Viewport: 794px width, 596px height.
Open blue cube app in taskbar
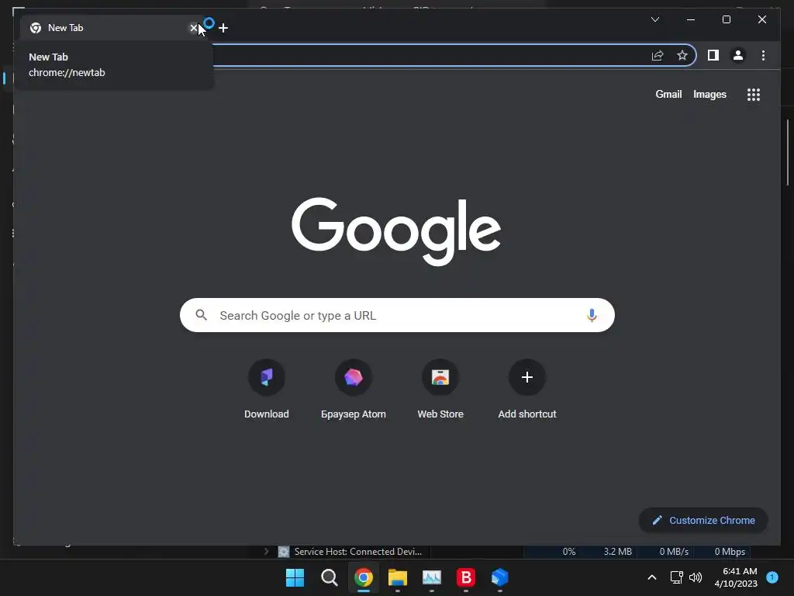click(x=500, y=577)
